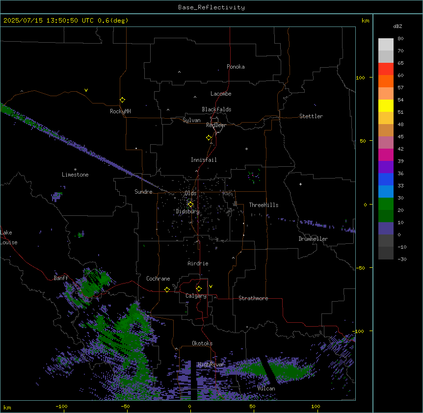The width and height of the screenshot is (423, 413).
Task: Click the -50 tick on vertical axis
Action: point(360,268)
